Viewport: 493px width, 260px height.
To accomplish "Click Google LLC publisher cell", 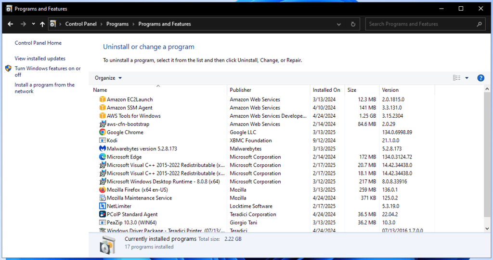I will point(243,132).
